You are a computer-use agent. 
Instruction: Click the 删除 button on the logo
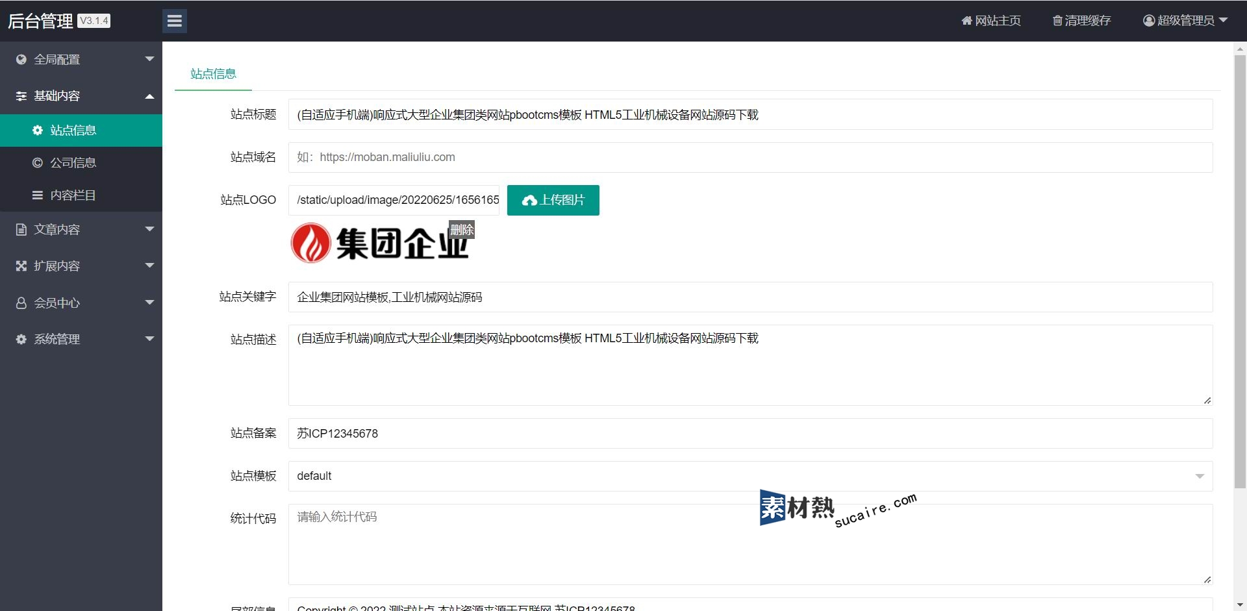click(x=462, y=229)
